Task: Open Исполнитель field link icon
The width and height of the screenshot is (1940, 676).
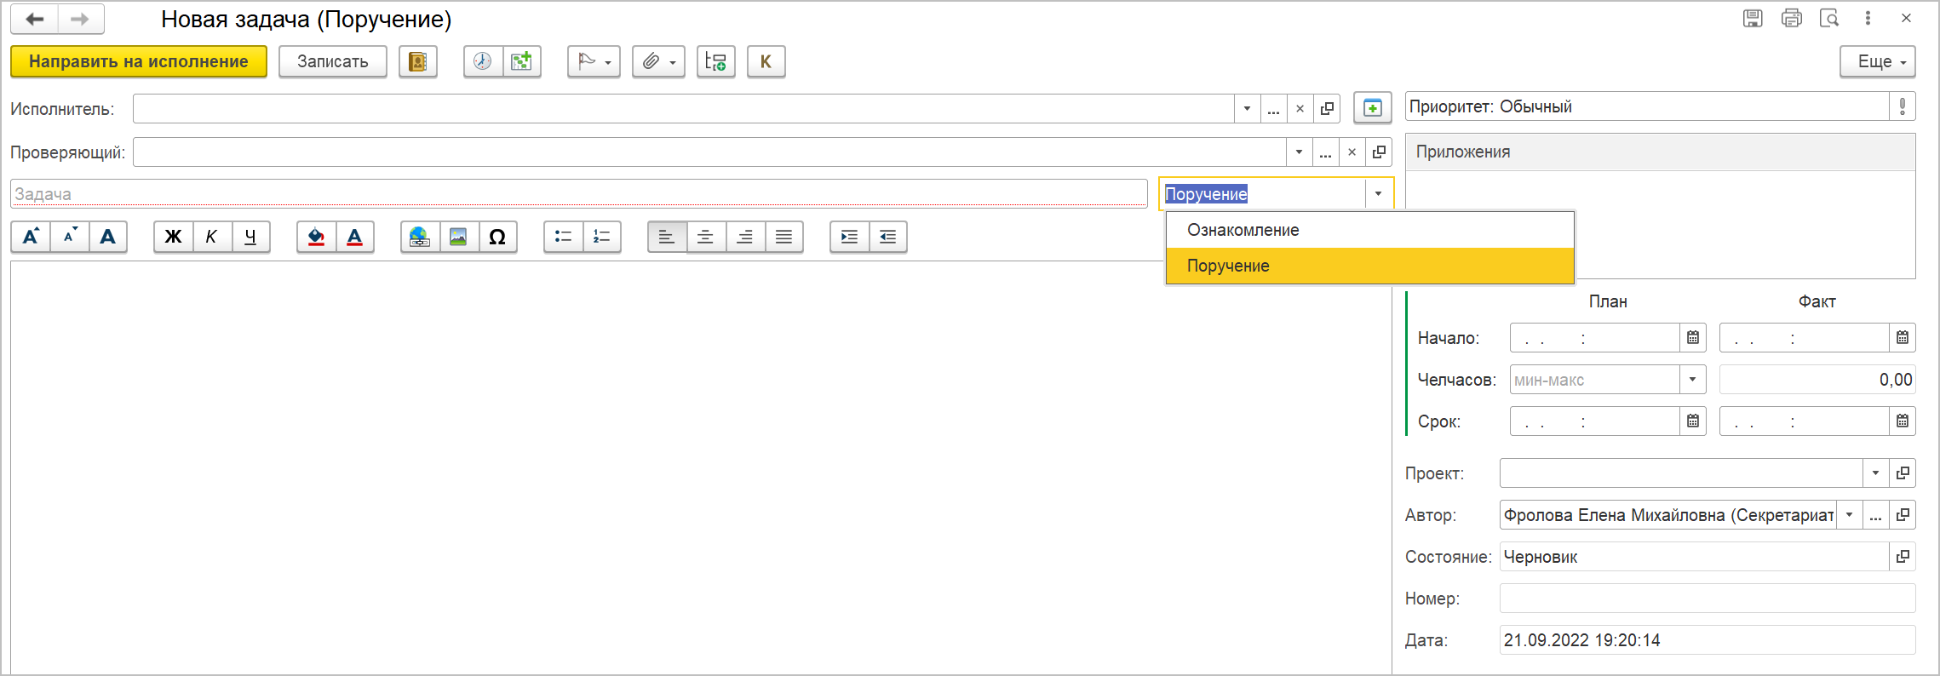Action: (1327, 108)
